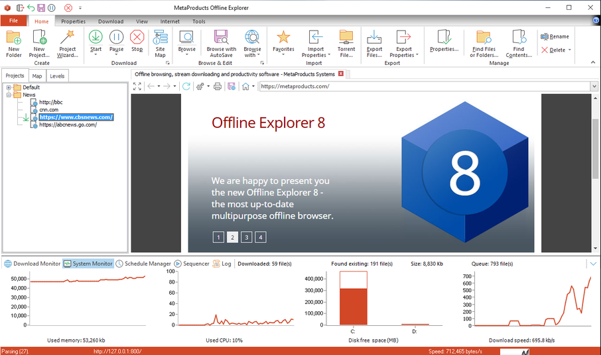The height and width of the screenshot is (355, 601).
Task: Open project Properties in the Manage group
Action: [444, 38]
